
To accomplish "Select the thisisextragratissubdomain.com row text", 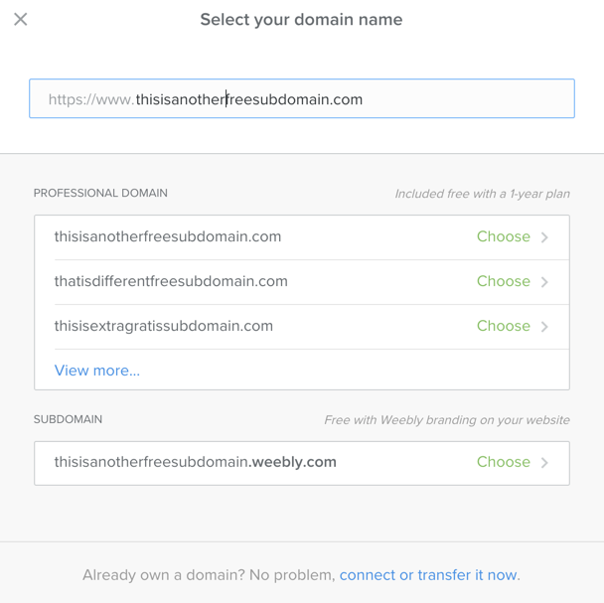I will [x=164, y=326].
